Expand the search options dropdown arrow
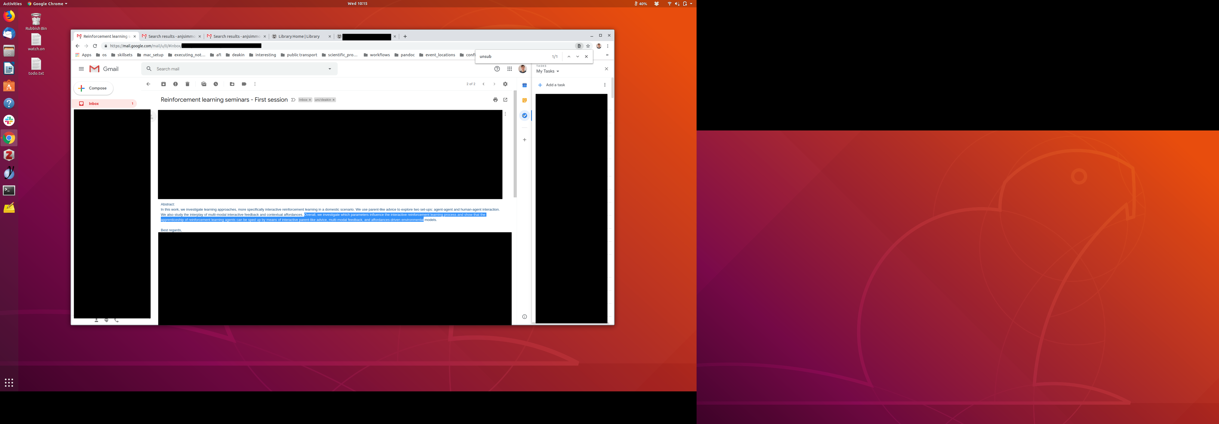Viewport: 1219px width, 424px height. pos(330,69)
